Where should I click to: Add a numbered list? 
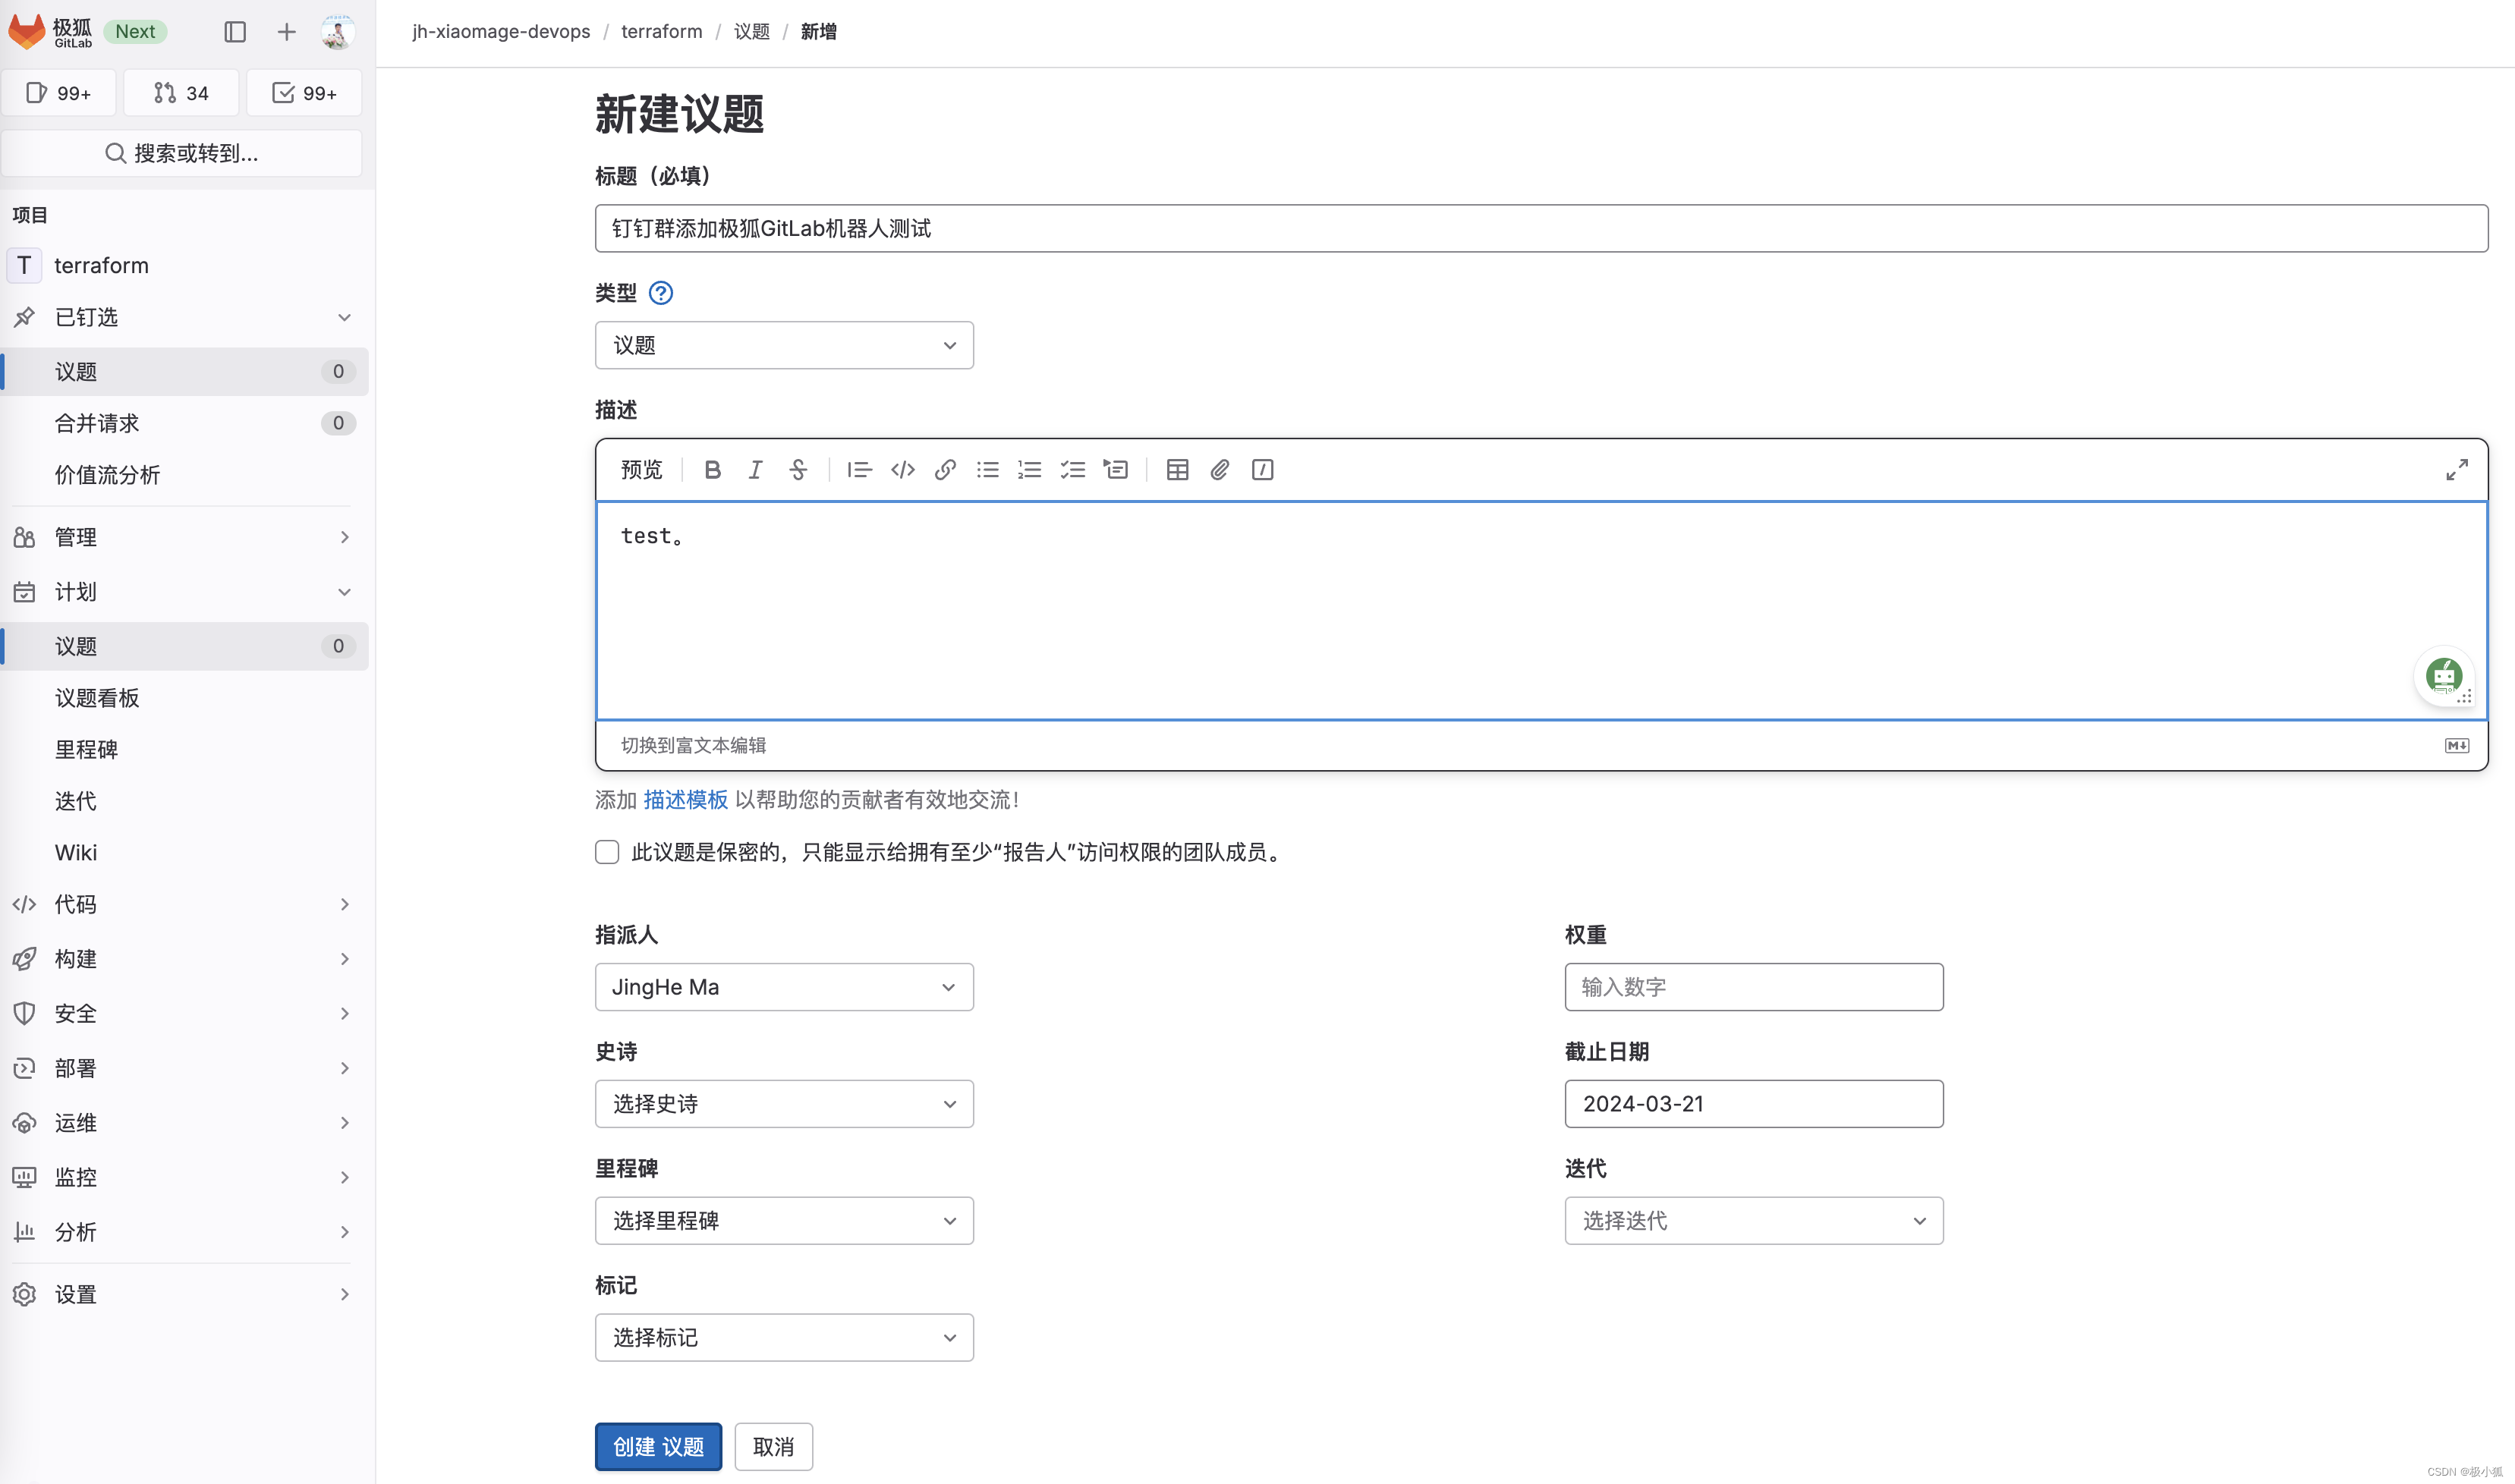1030,470
